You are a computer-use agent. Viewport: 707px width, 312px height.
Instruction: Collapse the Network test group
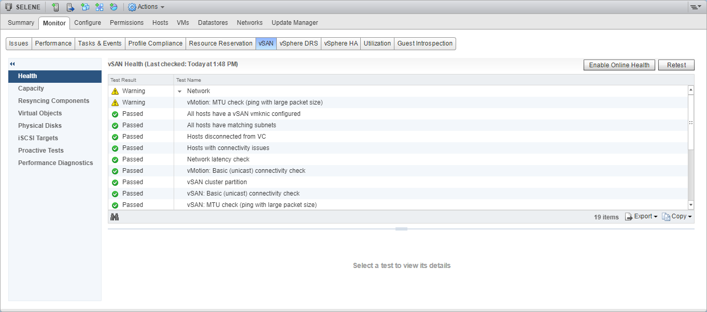[x=180, y=92]
